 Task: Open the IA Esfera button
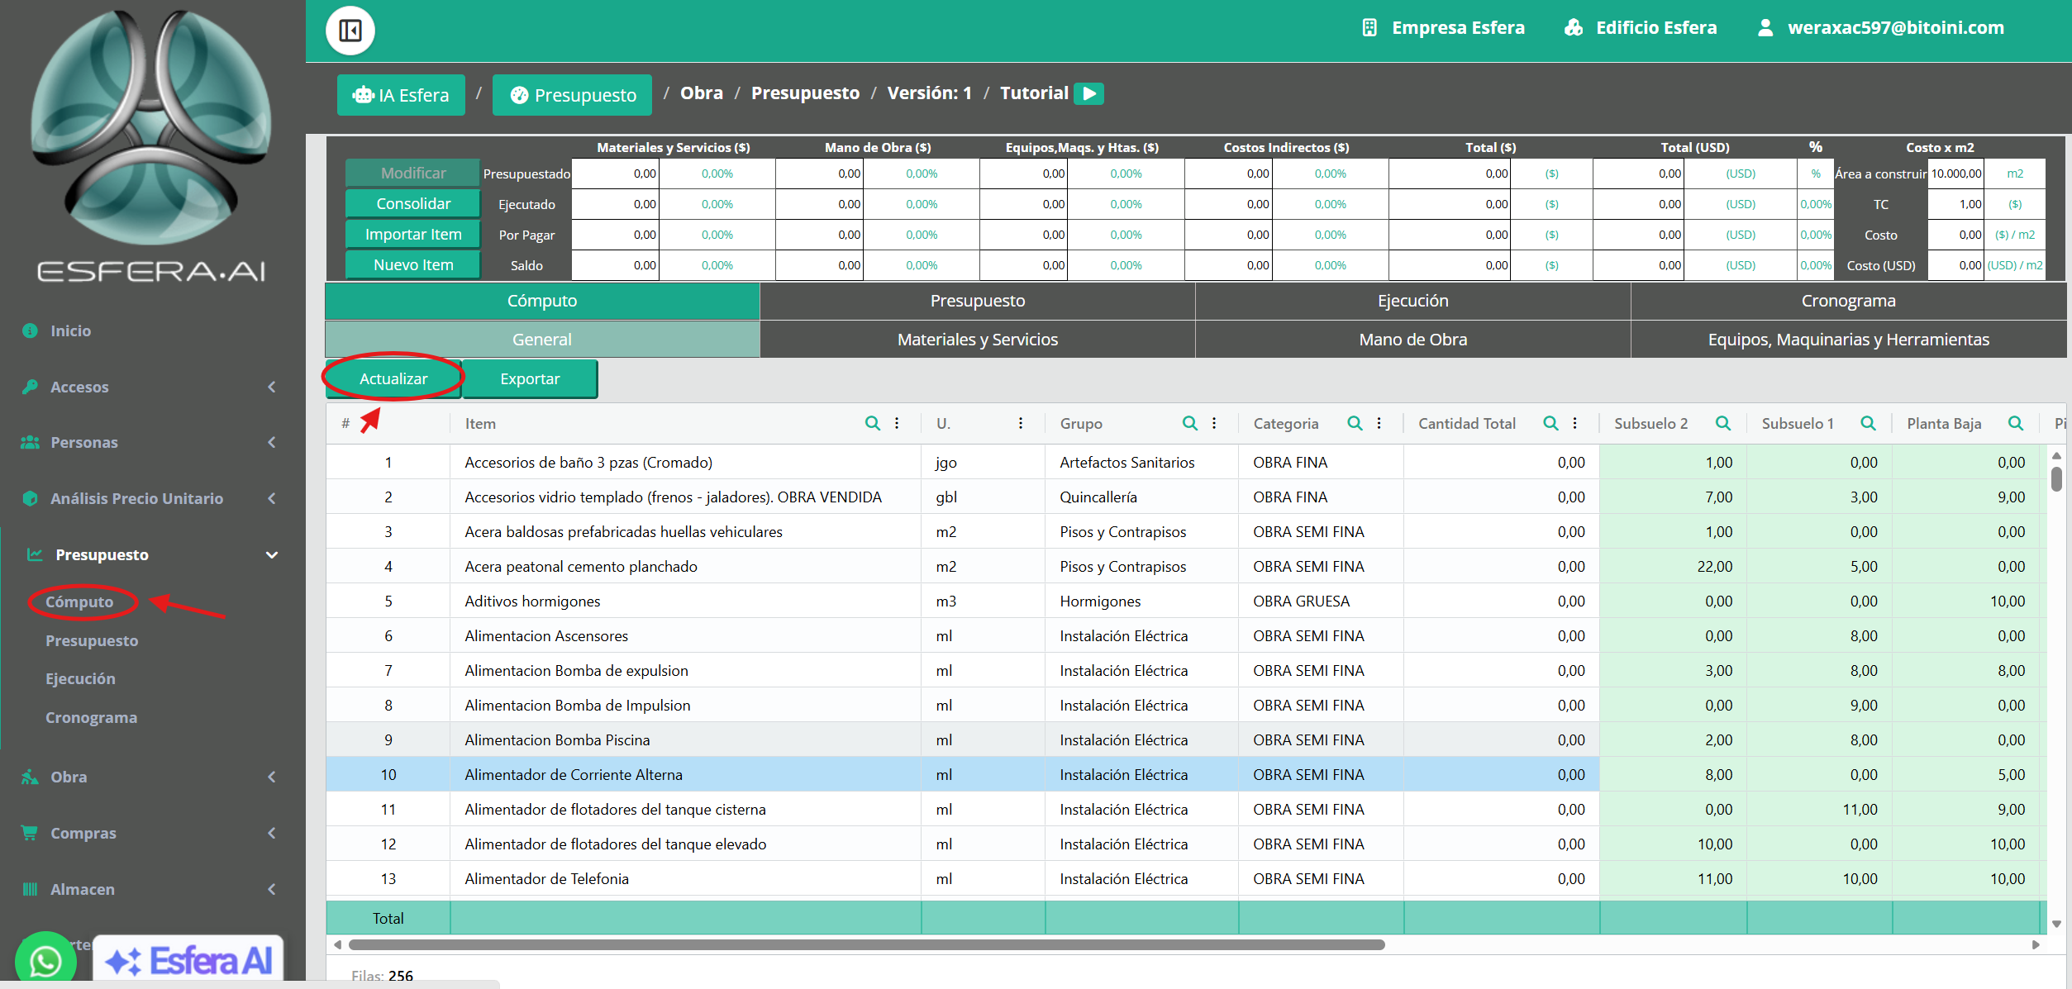[401, 95]
